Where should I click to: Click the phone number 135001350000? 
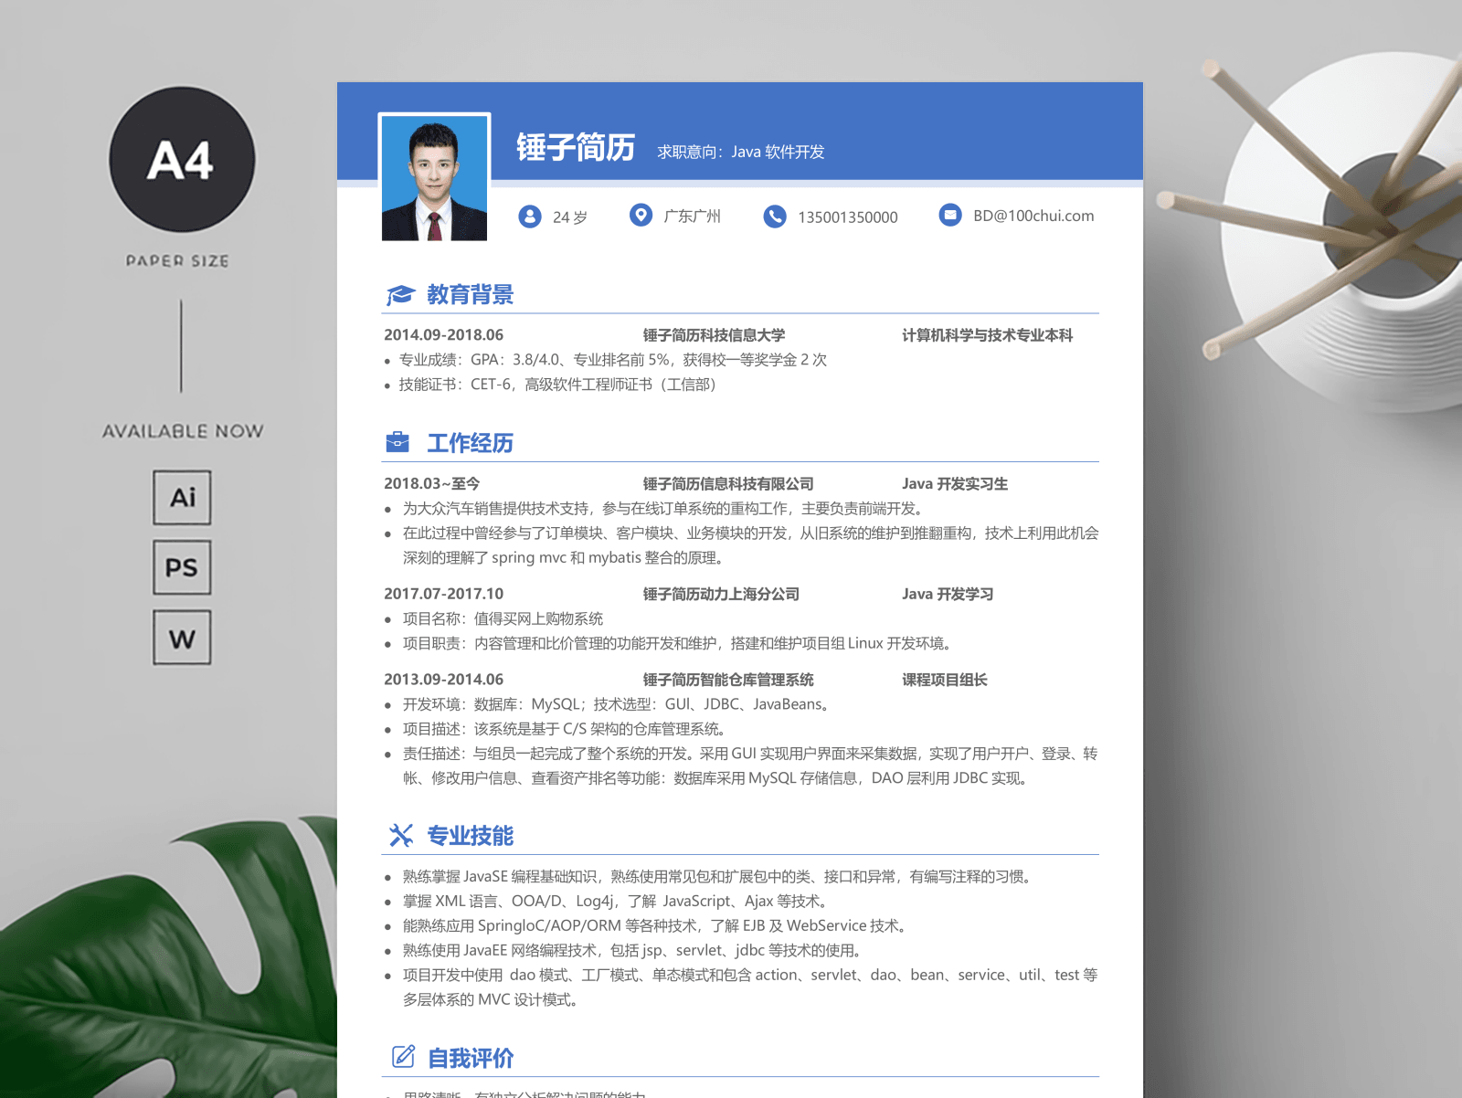[847, 217]
